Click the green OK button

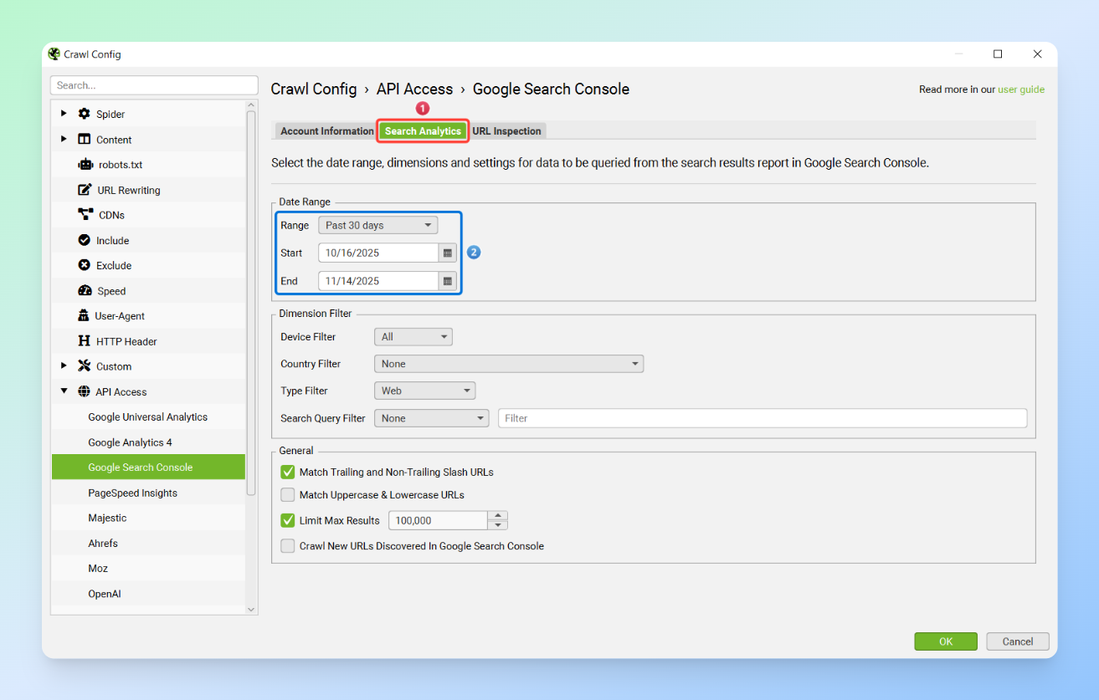pyautogui.click(x=945, y=641)
